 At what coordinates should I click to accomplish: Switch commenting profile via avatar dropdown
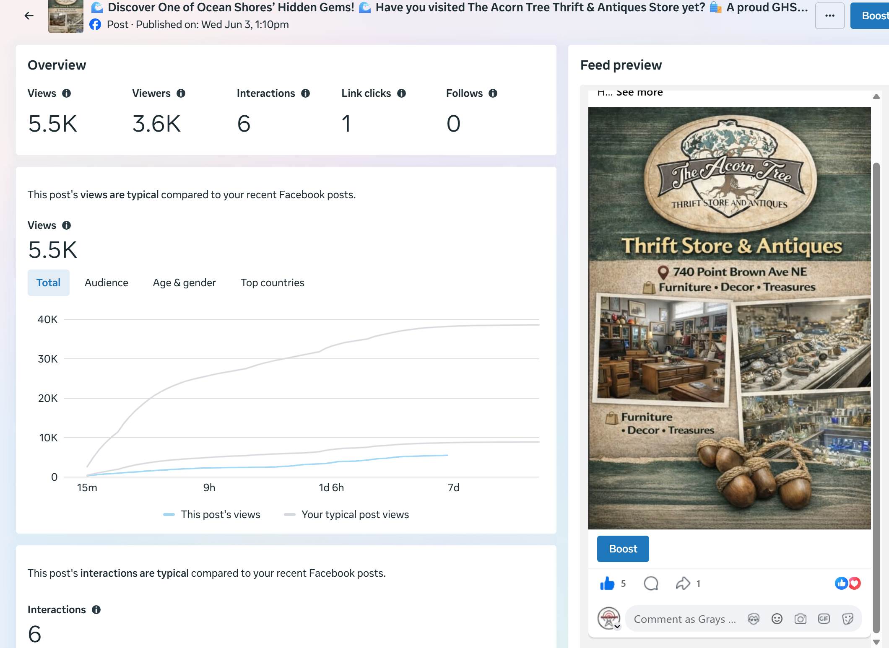609,618
